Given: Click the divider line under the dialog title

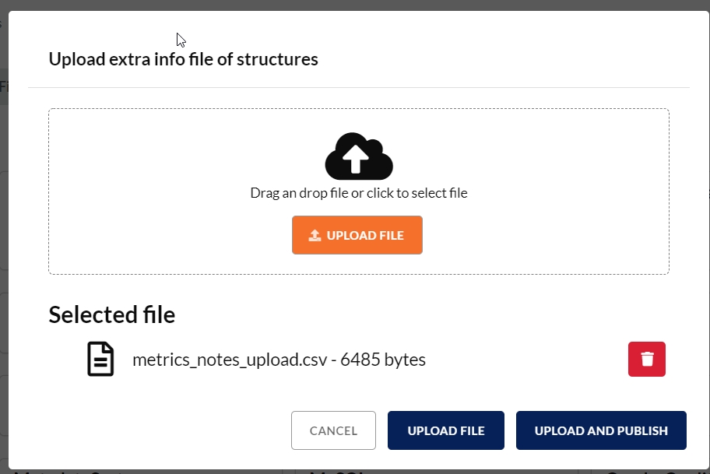Looking at the screenshot, I should pos(358,87).
